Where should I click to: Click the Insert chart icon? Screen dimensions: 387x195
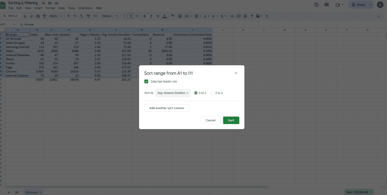tap(245, 16)
